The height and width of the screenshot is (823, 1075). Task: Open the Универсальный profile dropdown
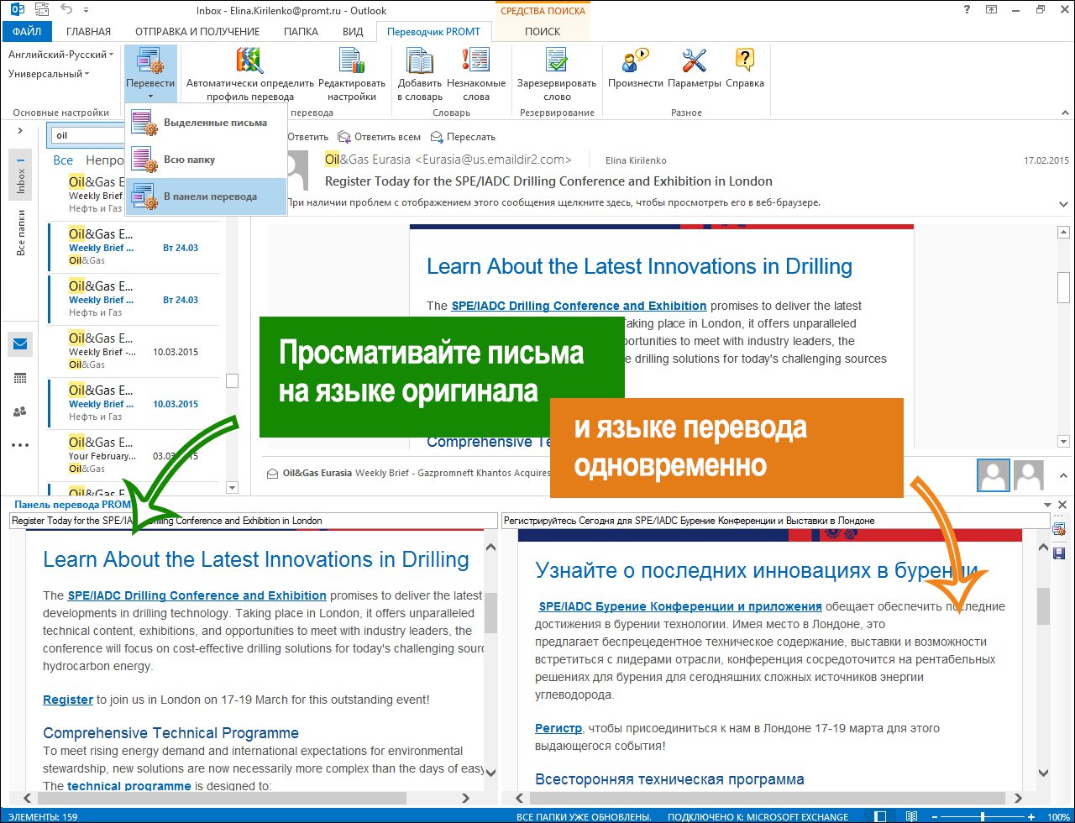[49, 74]
